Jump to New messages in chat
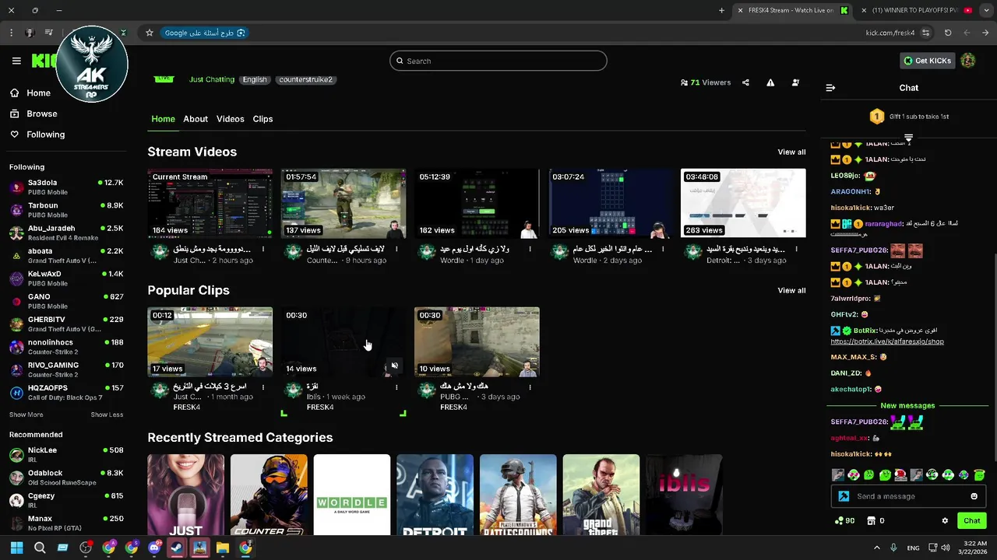This screenshot has height=560, width=997. click(x=907, y=405)
